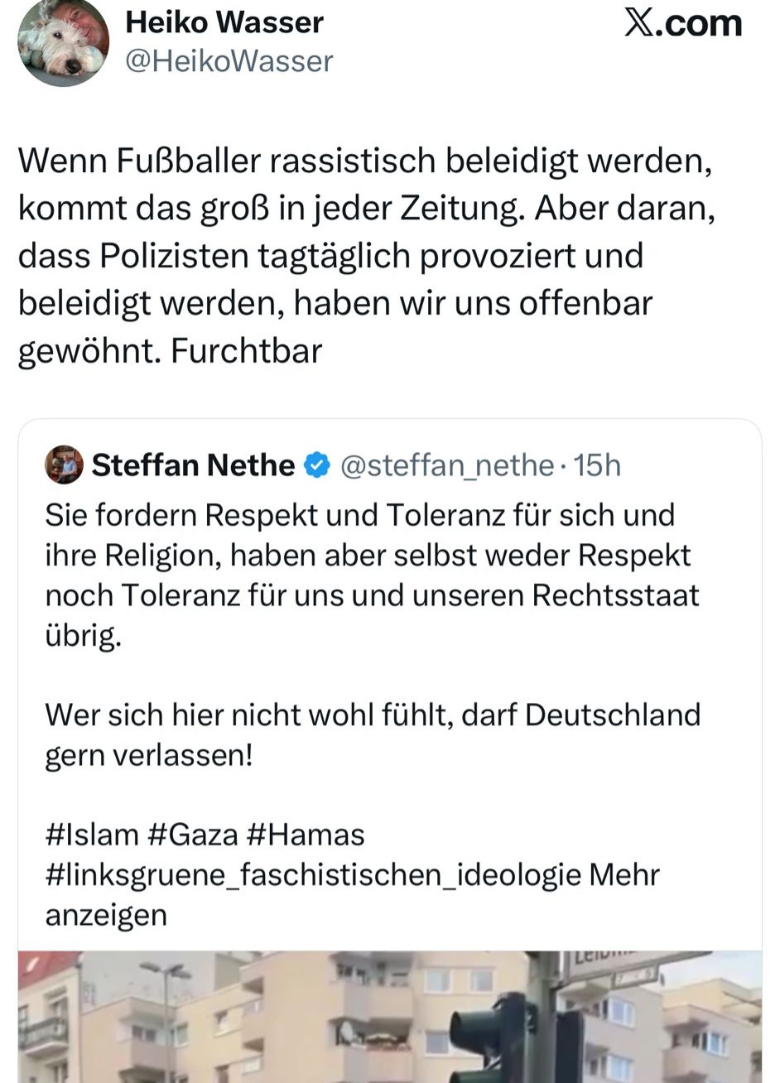Open the apartment building media thumbnail
Image resolution: width=780 pixels, height=1083 pixels.
click(x=248, y=1017)
